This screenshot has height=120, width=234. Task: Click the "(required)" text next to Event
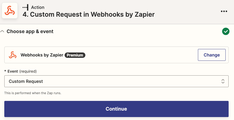[x=28, y=71]
